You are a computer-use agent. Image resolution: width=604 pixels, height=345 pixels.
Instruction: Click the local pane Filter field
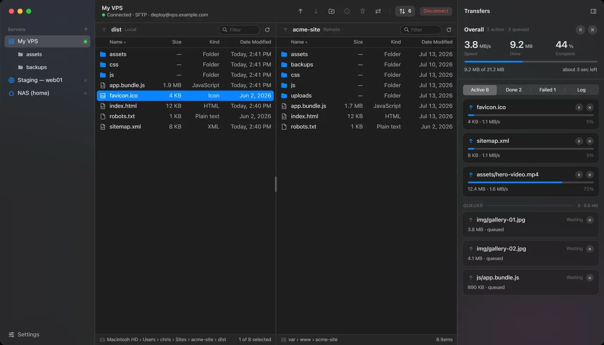(239, 30)
